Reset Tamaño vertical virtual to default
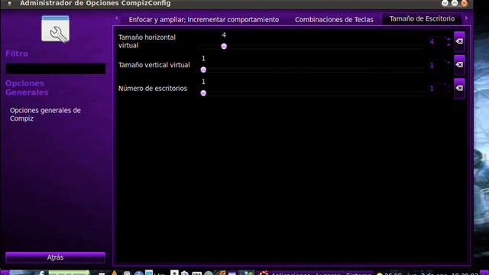 [459, 65]
